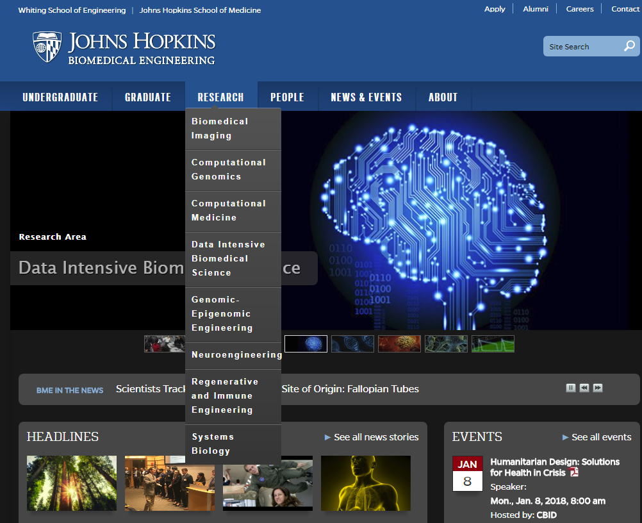Open the Research menu

click(220, 97)
